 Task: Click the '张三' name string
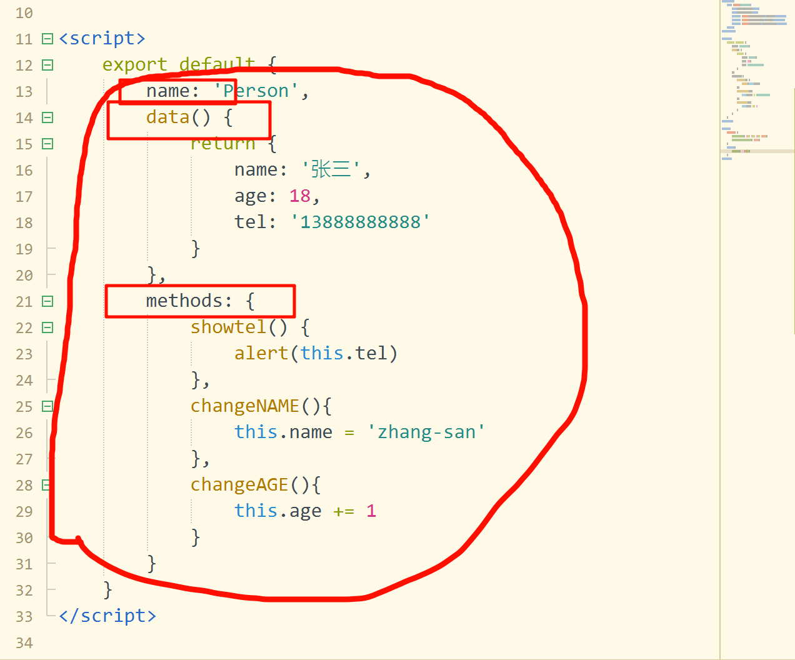(331, 170)
